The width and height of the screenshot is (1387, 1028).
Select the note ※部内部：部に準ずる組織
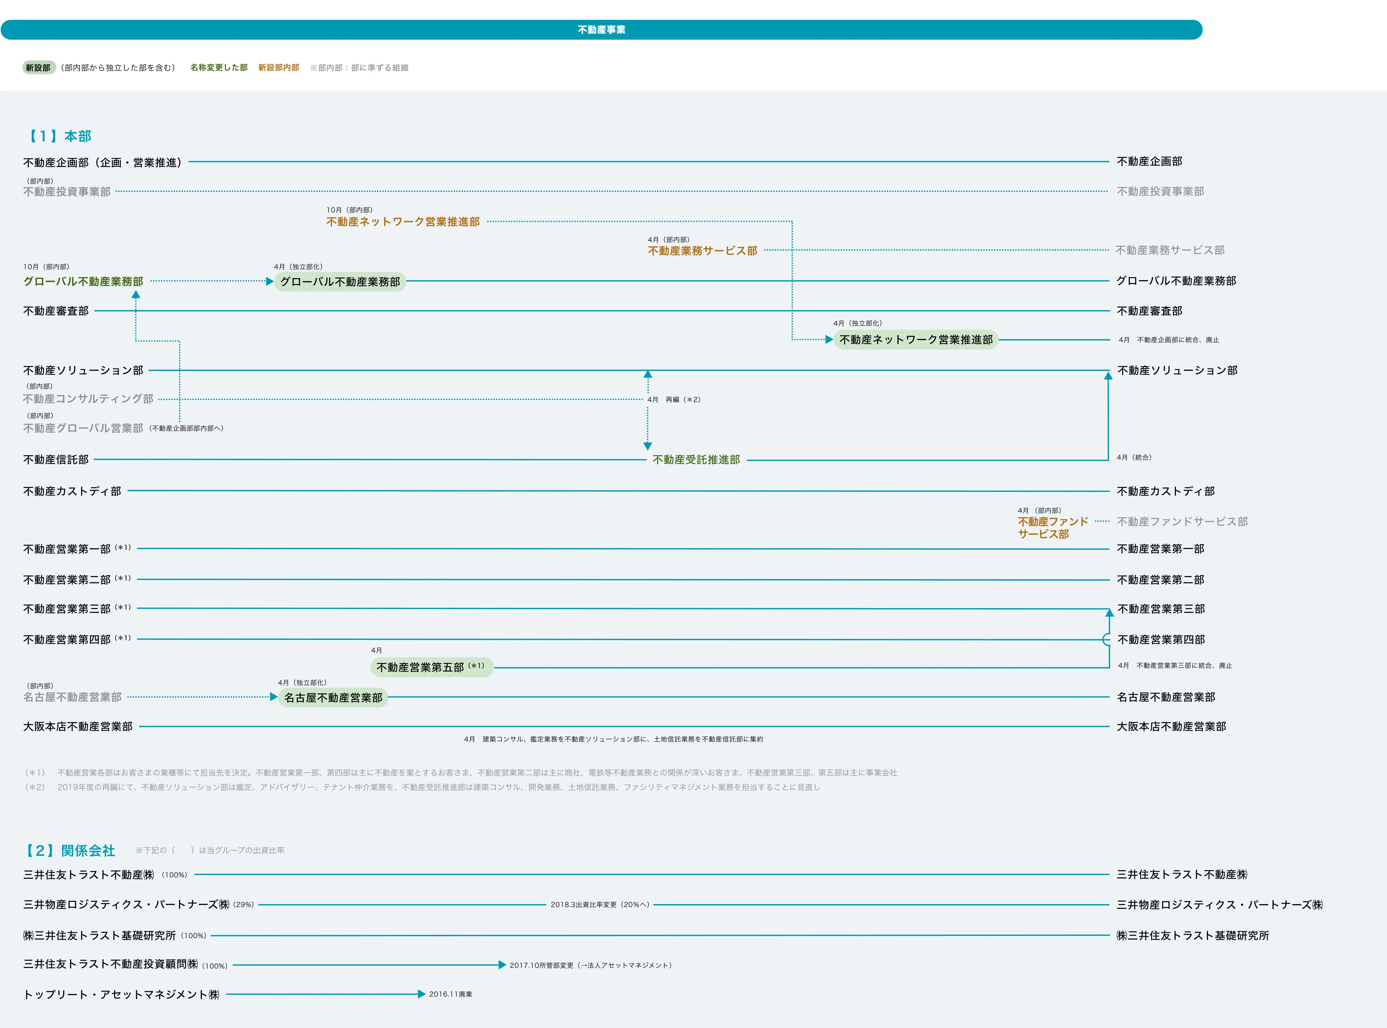coord(360,68)
